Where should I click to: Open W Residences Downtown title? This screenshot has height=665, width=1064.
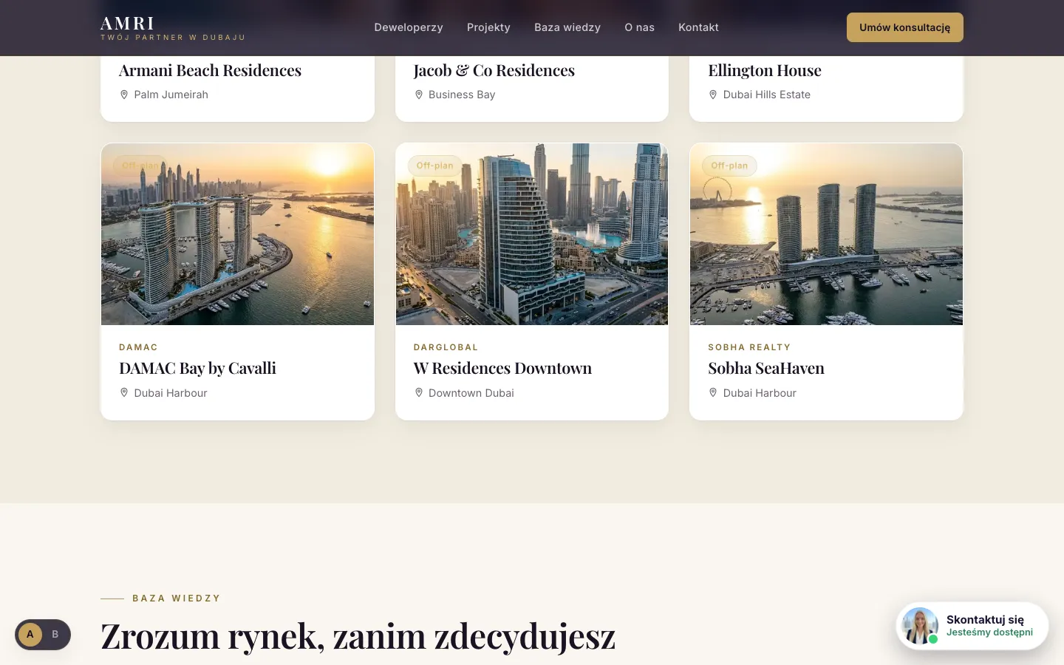point(502,368)
